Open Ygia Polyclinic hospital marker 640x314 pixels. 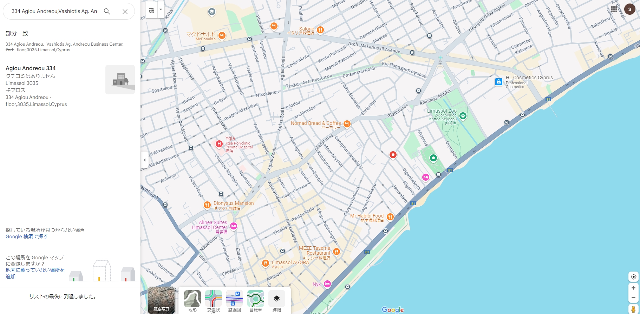219,143
